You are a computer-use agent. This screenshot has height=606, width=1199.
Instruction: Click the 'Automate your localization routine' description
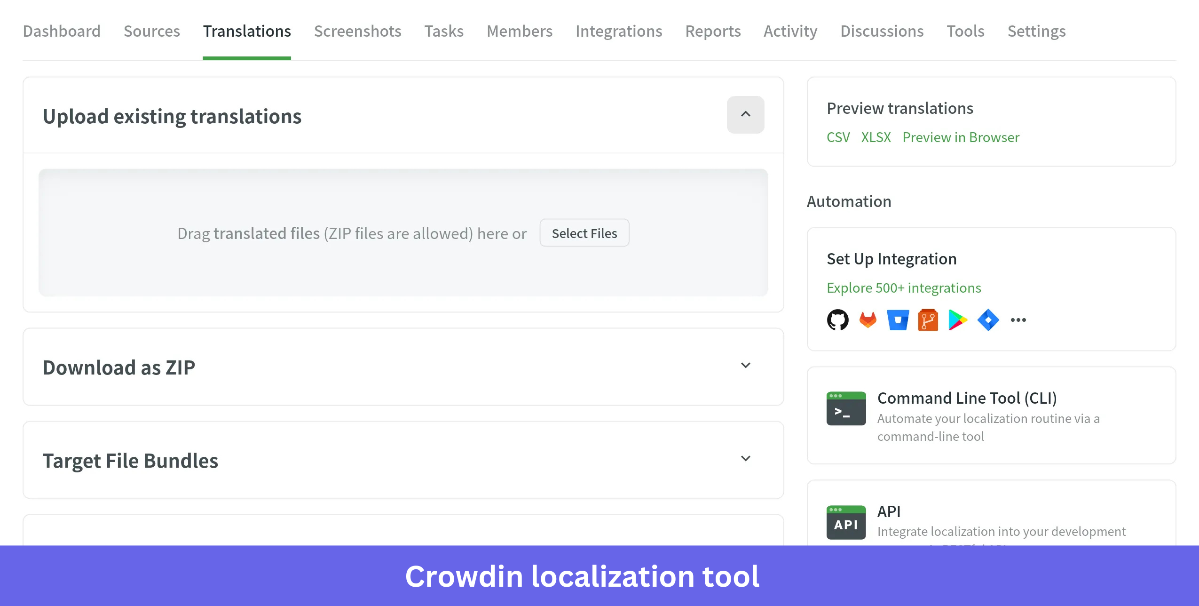tap(988, 427)
